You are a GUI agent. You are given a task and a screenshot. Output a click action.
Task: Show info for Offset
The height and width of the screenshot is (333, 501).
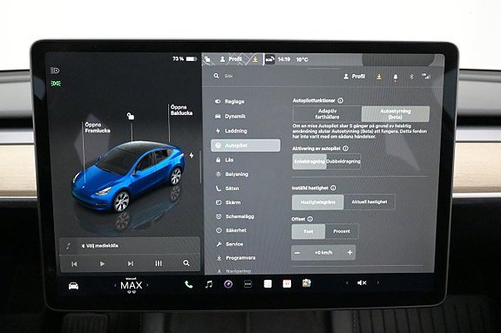point(309,219)
